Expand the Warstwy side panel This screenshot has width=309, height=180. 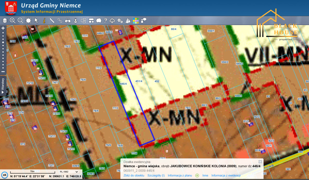point(3,86)
